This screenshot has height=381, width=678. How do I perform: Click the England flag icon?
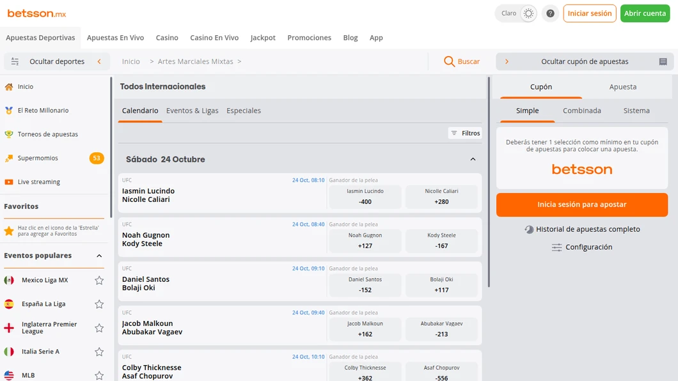click(x=9, y=328)
